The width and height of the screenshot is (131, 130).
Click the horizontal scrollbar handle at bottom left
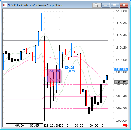pyautogui.click(x=5, y=124)
